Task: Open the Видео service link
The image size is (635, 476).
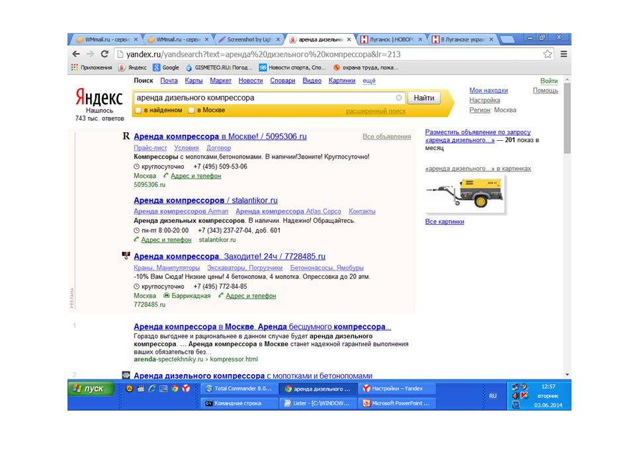Action: pos(312,81)
